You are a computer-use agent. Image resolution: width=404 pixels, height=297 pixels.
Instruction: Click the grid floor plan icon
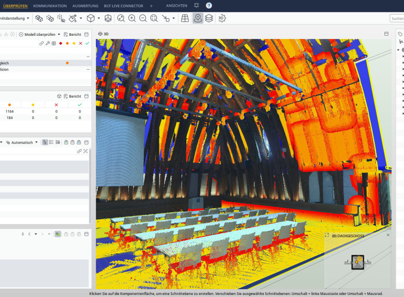(x=185, y=18)
